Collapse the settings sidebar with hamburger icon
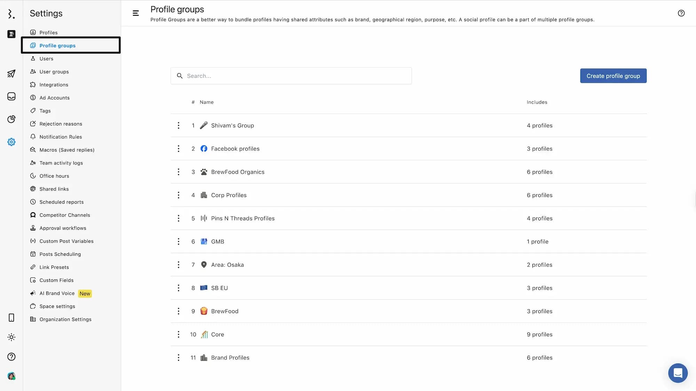This screenshot has width=696, height=391. 136,13
